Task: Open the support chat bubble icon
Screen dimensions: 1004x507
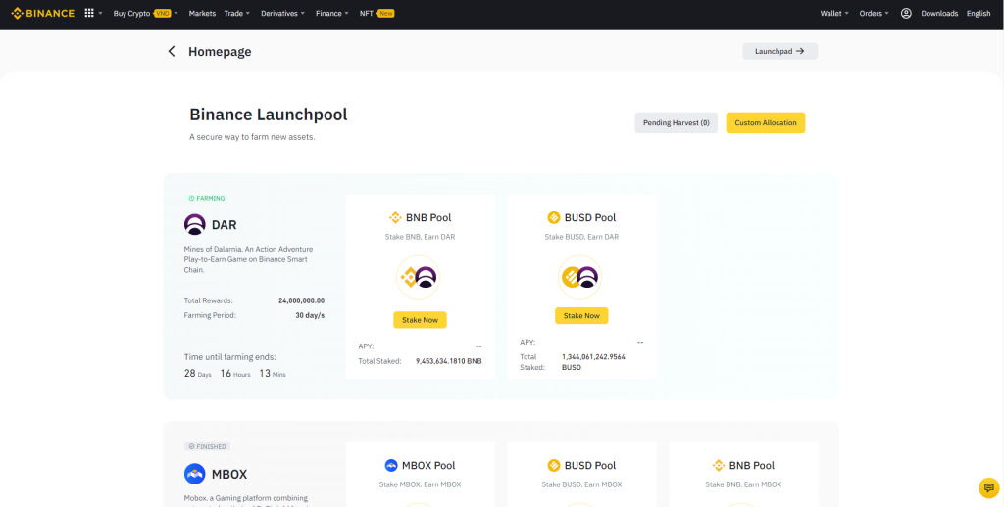Action: click(988, 487)
